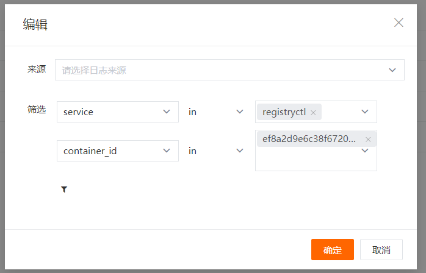Viewport: 426px width, 273px height.
Task: Click operator chevron in container_id row
Action: click(240, 151)
